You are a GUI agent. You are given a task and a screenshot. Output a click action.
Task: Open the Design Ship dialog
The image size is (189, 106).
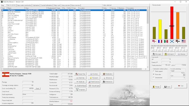[80, 74]
